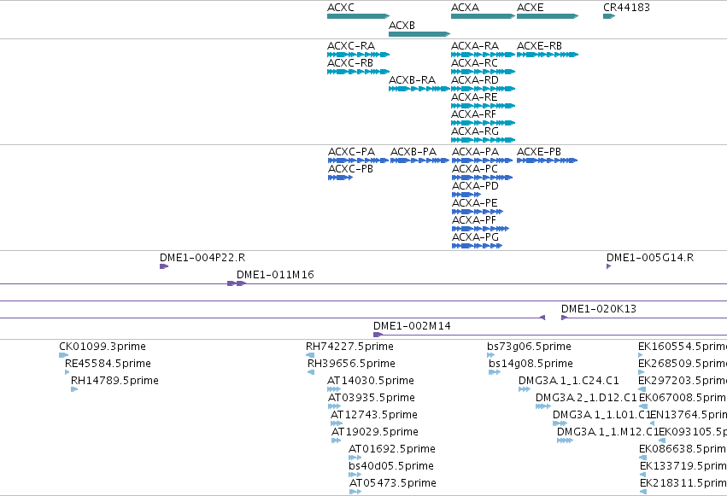
Task: Select the DME1-004P22.R BAC end glyph
Action: 164,266
